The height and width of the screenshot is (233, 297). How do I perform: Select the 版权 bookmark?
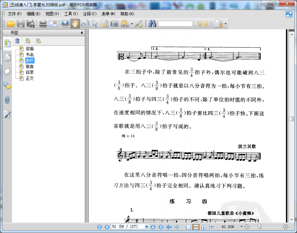[x=30, y=60]
